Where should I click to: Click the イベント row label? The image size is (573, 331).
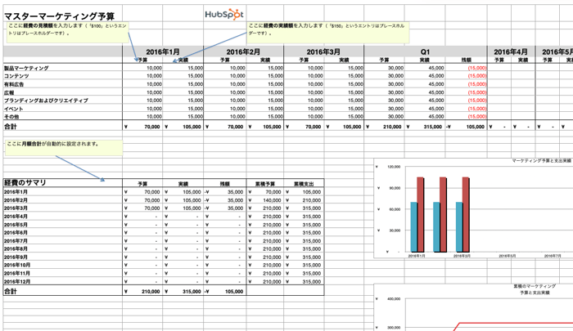coord(14,109)
